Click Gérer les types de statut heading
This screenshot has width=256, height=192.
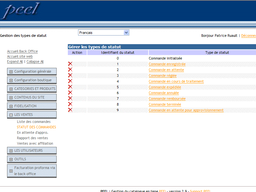coord(95,47)
